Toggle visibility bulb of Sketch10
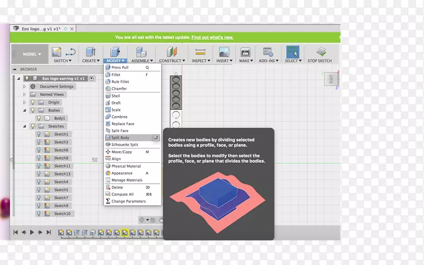The height and width of the screenshot is (265, 424). click(39, 214)
